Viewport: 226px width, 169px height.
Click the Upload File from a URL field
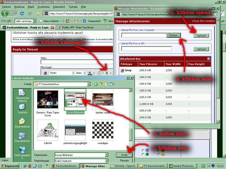146,49
